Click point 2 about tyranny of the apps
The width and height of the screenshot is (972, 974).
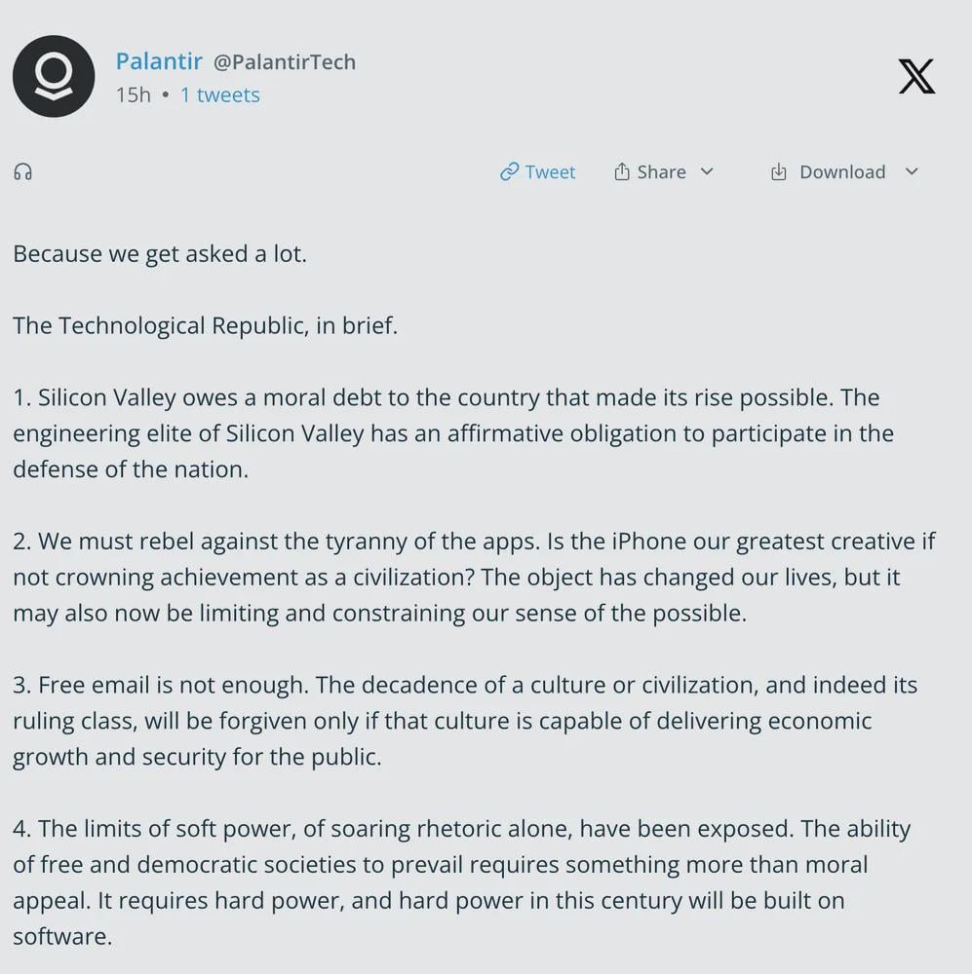pyautogui.click(x=473, y=577)
